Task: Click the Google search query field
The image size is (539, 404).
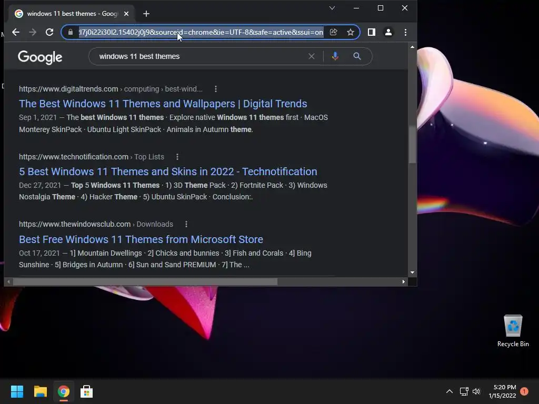Action: (x=201, y=56)
